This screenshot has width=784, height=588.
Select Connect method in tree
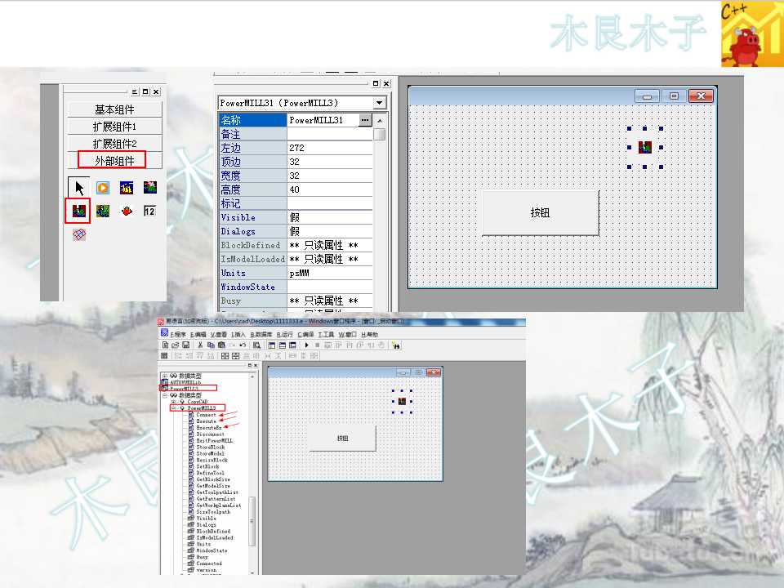[206, 415]
